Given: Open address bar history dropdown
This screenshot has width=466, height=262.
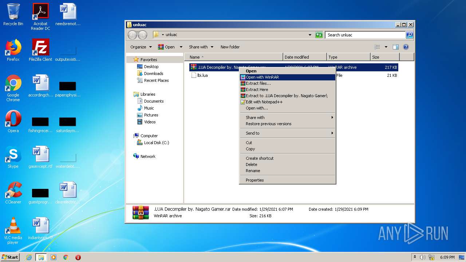Looking at the screenshot, I should 310,35.
